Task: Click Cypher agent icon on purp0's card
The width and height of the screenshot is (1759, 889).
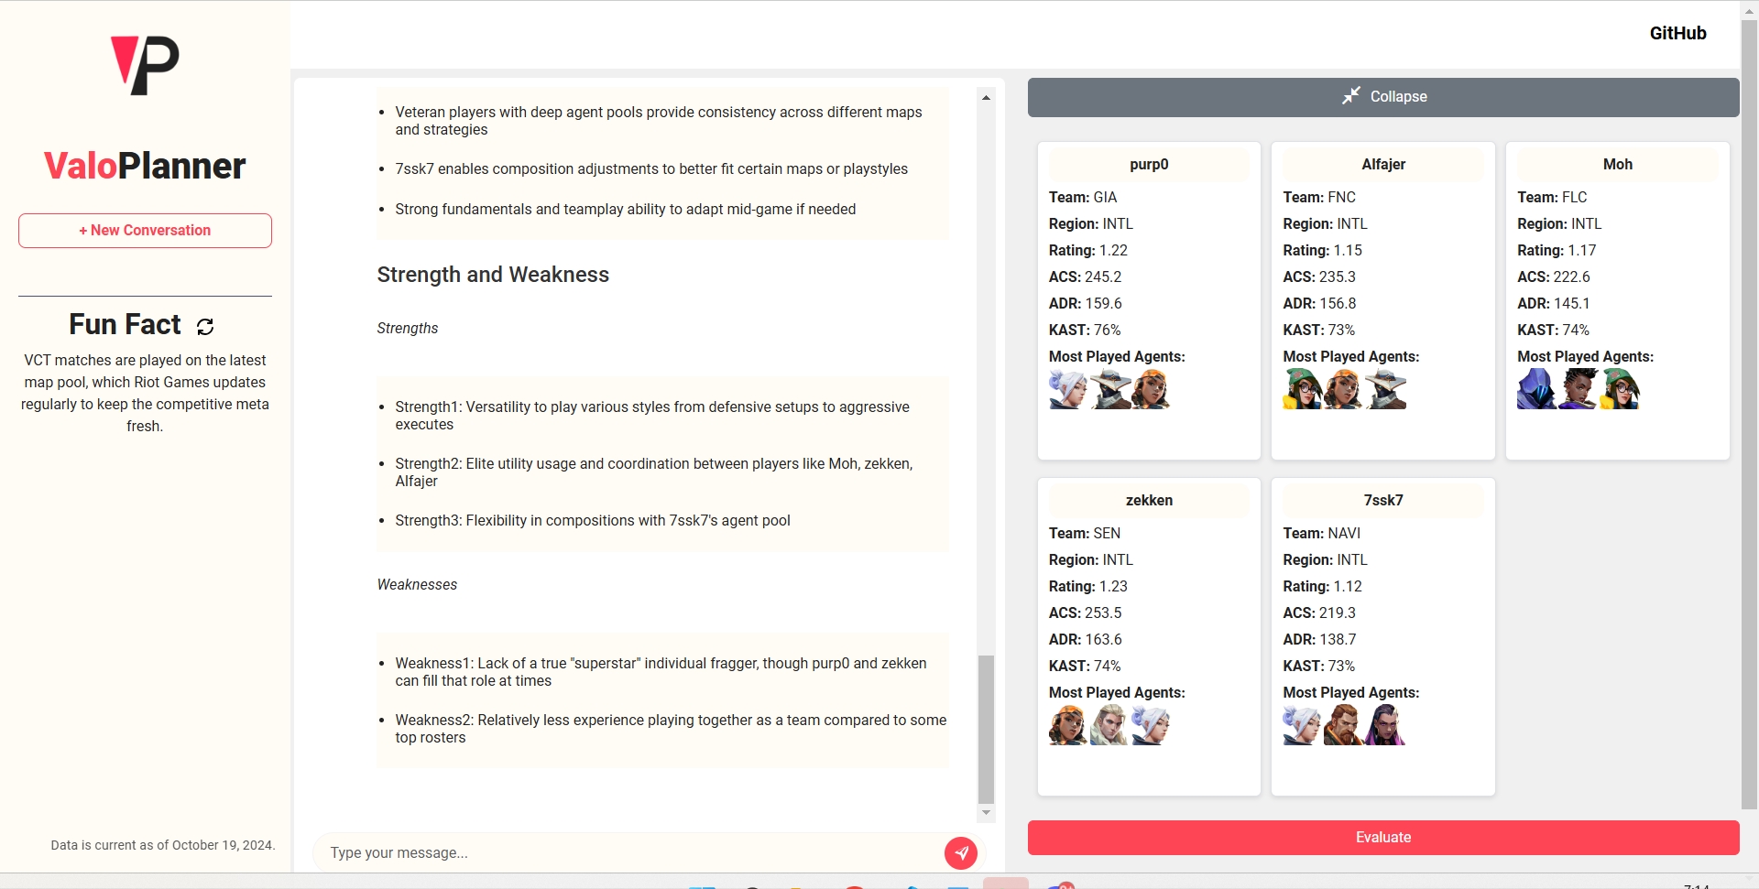Action: pos(1110,389)
